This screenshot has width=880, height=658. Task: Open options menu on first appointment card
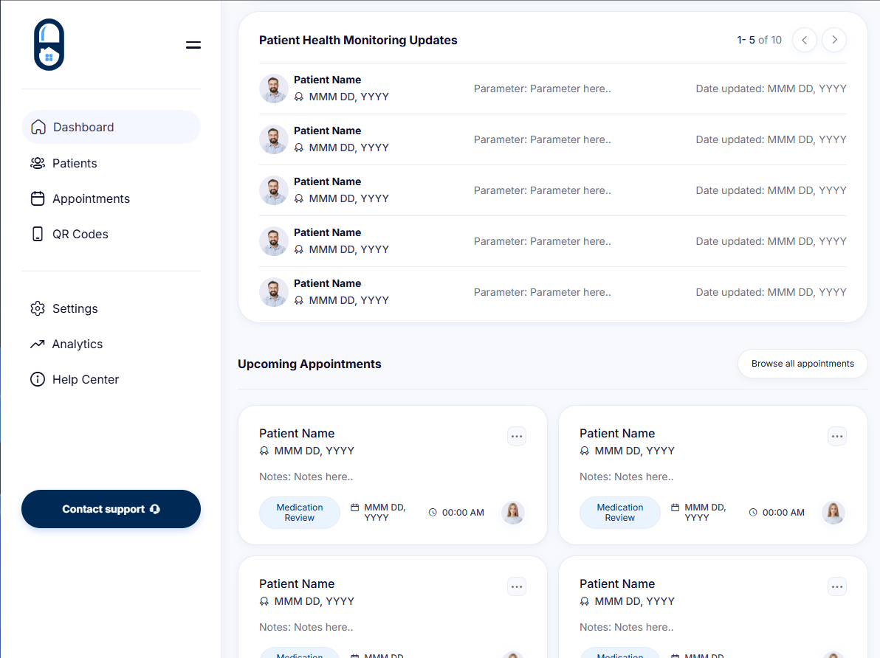click(x=517, y=436)
